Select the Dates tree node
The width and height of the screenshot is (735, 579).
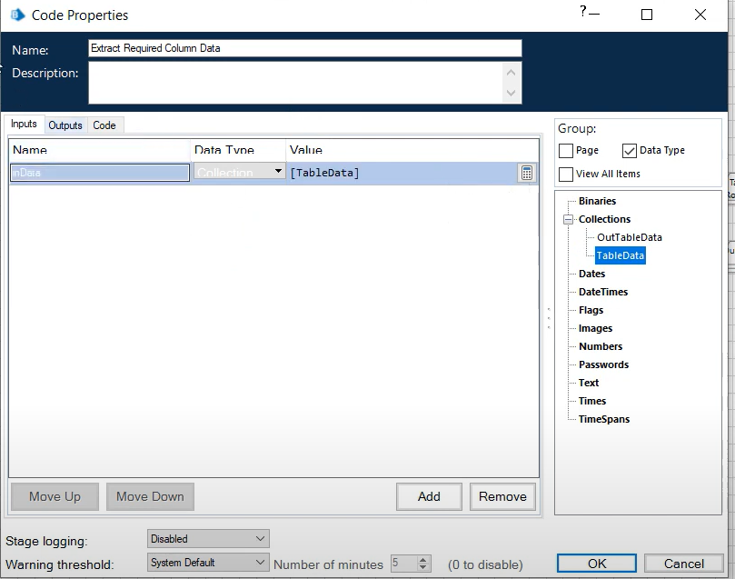pos(591,274)
